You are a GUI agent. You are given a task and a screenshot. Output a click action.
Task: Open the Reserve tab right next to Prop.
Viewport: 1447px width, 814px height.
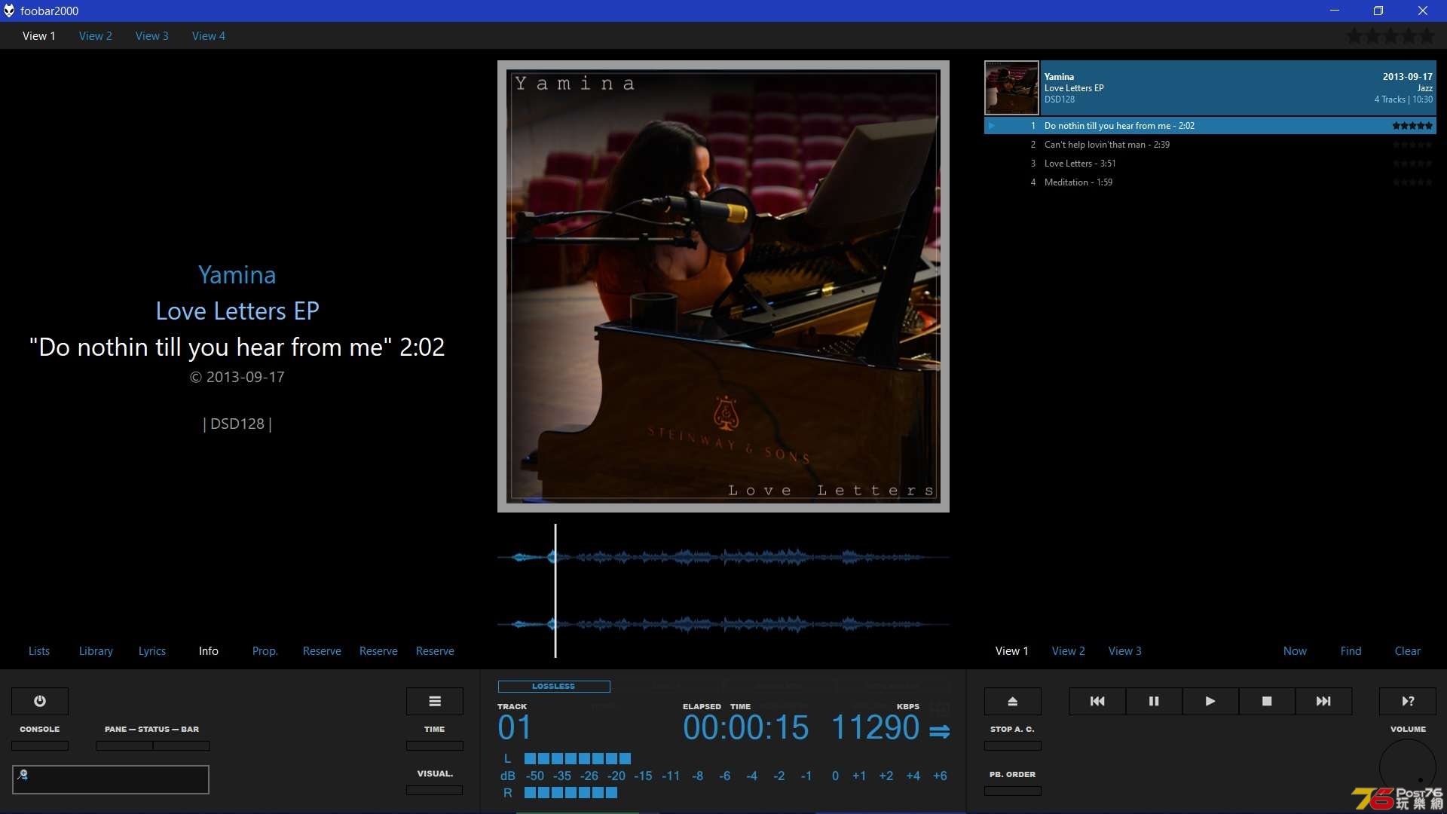322,651
